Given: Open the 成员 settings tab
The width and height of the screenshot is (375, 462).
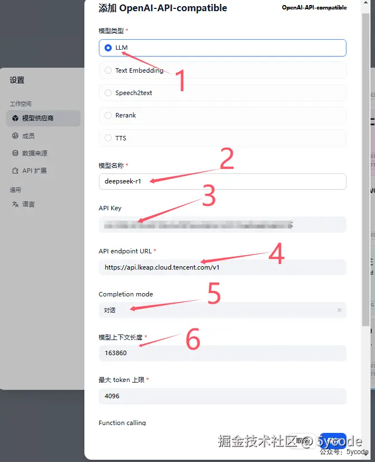Looking at the screenshot, I should [x=43, y=135].
